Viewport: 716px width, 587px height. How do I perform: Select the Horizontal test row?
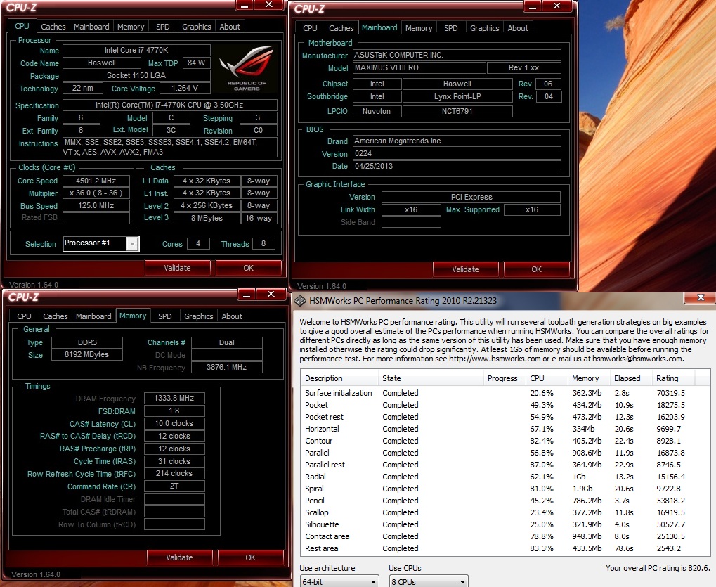click(x=505, y=429)
